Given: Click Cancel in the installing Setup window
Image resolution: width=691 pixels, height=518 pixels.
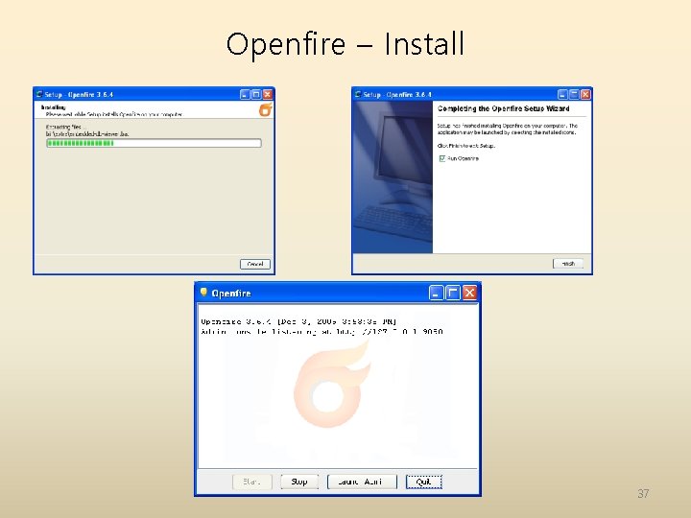Looking at the screenshot, I should click(254, 264).
